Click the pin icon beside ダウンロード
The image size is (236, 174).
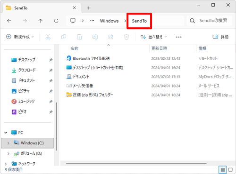pyautogui.click(x=51, y=70)
